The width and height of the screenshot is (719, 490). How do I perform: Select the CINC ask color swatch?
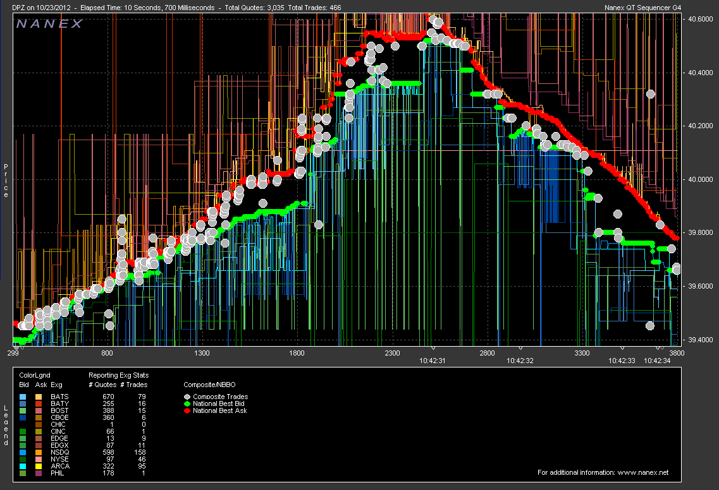[x=39, y=431]
